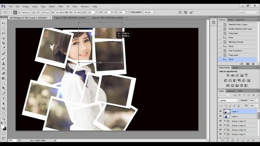Select the Eraser tool
Image resolution: width=260 pixels, height=146 pixels.
coord(4,73)
